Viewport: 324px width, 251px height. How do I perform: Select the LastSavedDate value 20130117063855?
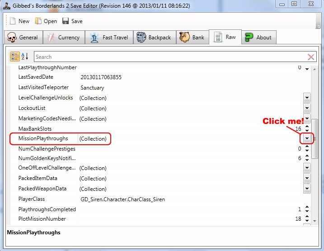[x=101, y=77]
